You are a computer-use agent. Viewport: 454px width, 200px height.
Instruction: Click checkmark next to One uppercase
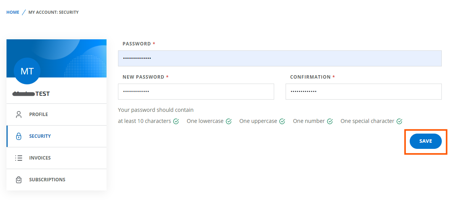tap(282, 121)
